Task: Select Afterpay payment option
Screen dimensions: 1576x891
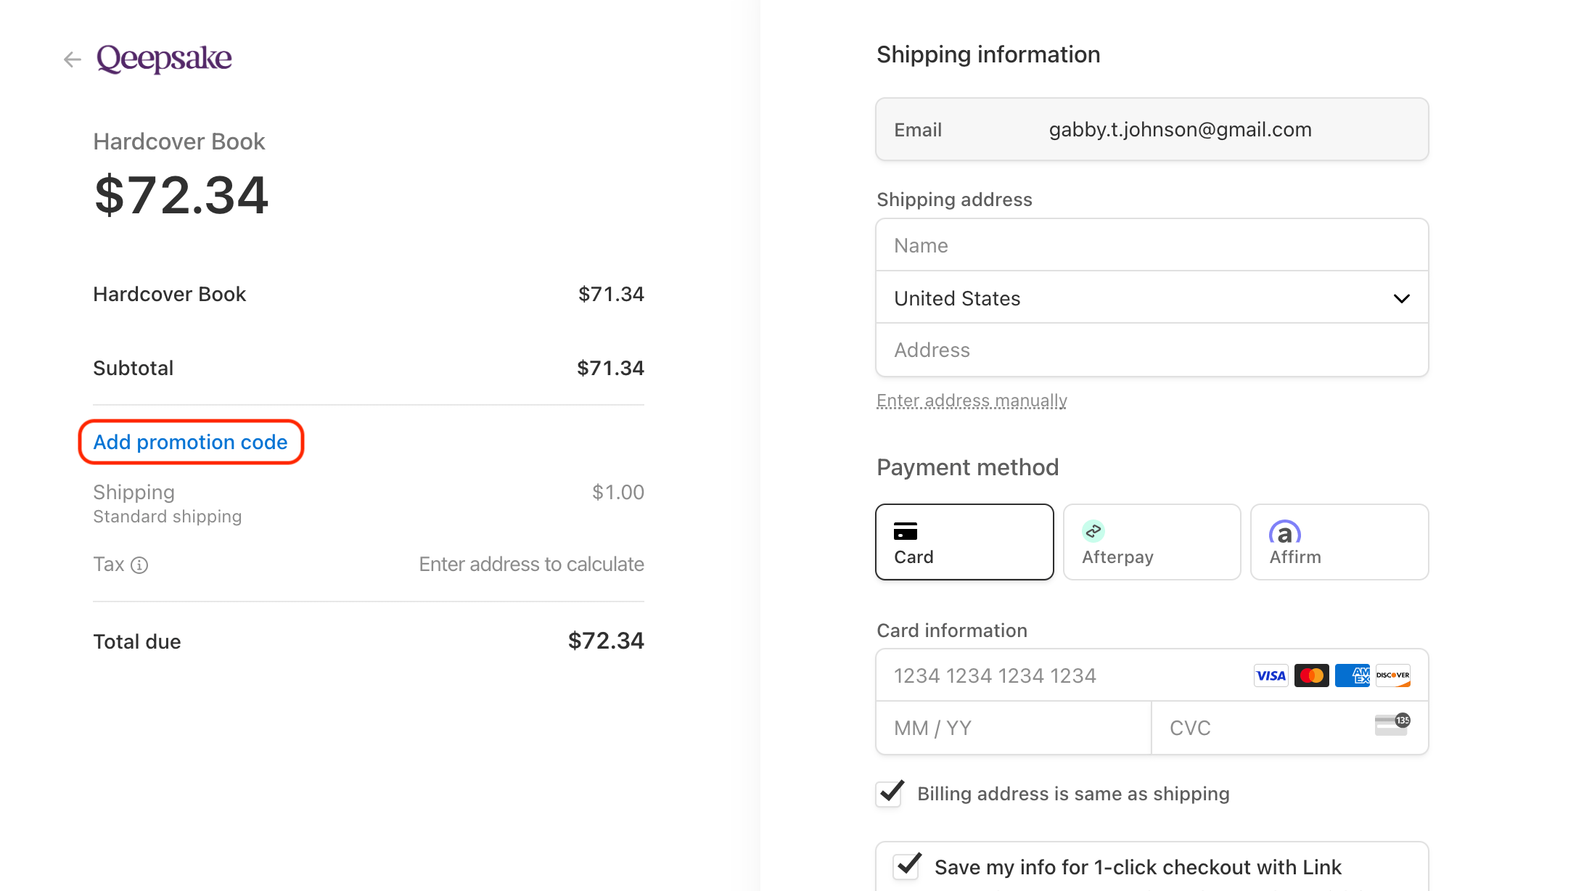Action: pos(1152,541)
